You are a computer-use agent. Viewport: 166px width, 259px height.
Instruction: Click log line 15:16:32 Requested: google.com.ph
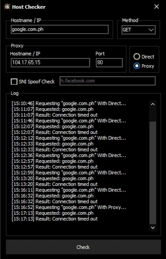tap(53, 196)
